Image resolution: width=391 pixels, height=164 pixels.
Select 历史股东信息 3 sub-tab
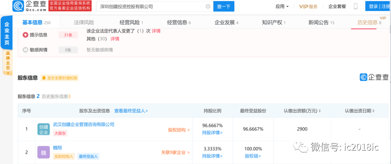point(56,96)
